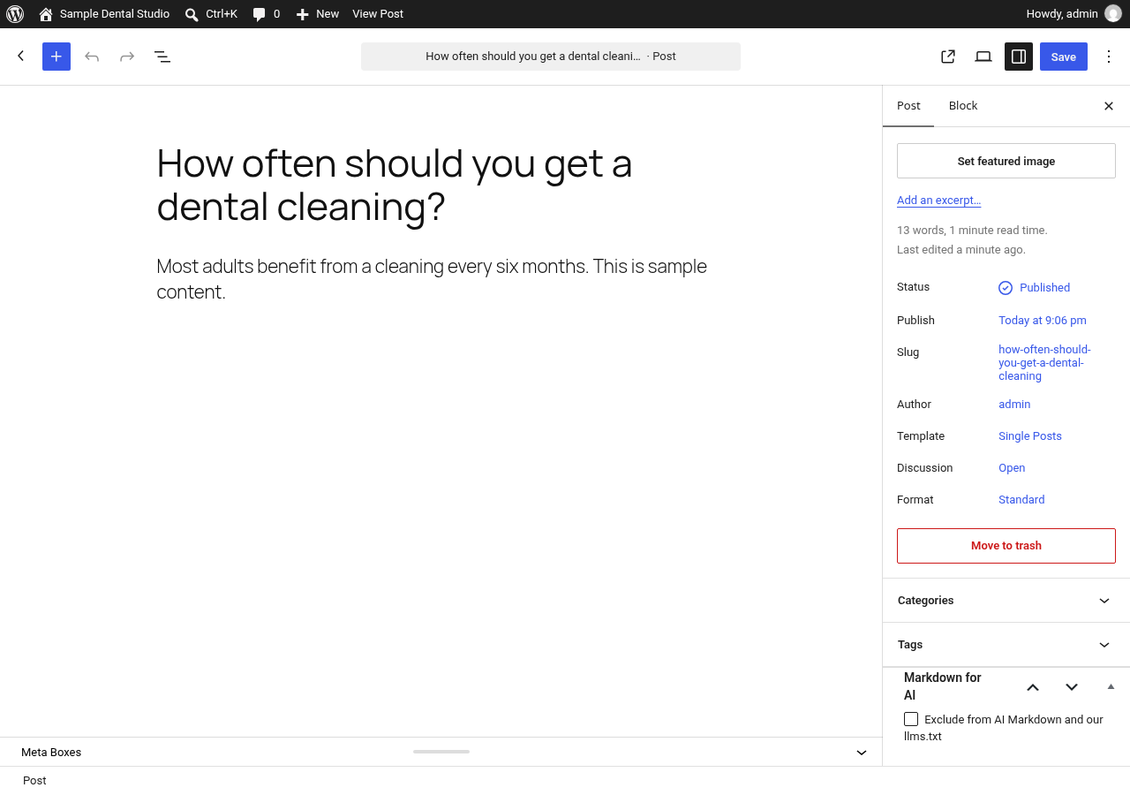Click the Meta Boxes resize handle bar
Image resolution: width=1130 pixels, height=795 pixels.
pos(441,752)
